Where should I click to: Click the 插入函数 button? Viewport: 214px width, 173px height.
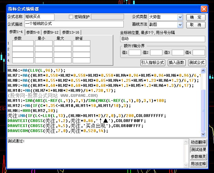click(x=177, y=63)
